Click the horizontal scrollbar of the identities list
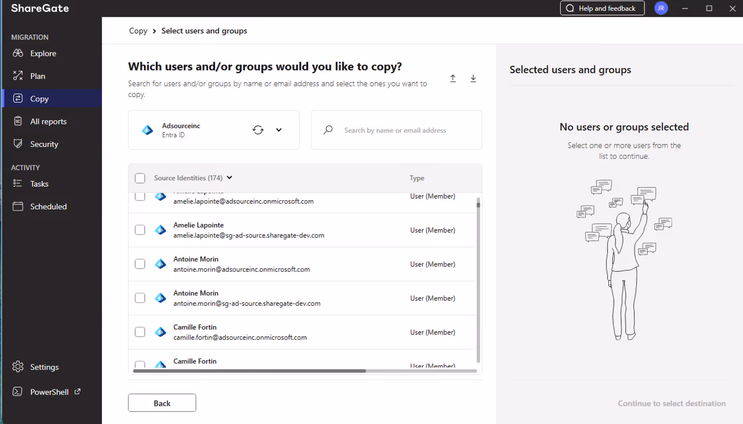 [305, 371]
